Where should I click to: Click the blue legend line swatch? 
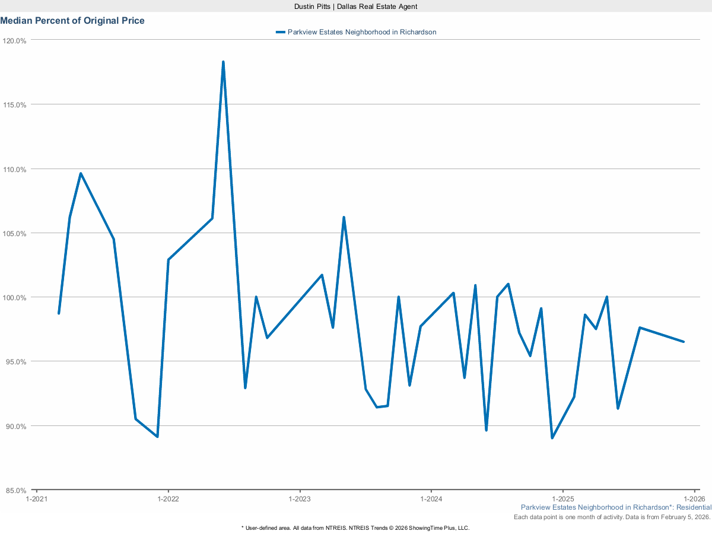click(x=280, y=32)
